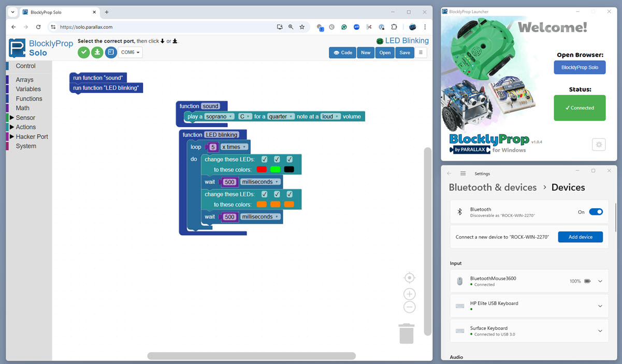622x364 pixels.
Task: Open the loud volume dropdown
Action: click(x=330, y=117)
